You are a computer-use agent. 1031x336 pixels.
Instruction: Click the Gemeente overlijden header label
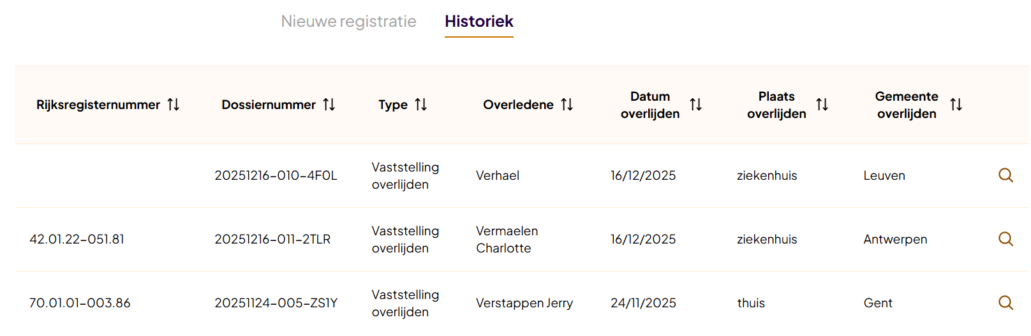coord(907,105)
